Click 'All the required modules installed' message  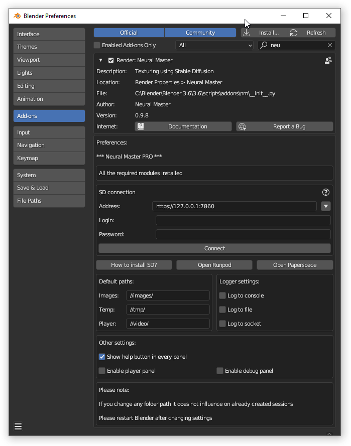(141, 173)
